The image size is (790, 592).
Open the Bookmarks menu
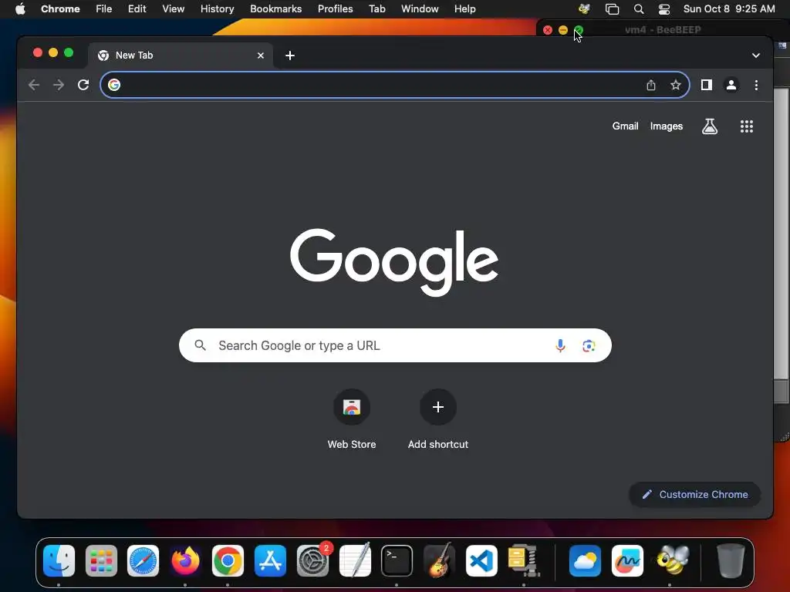[275, 9]
